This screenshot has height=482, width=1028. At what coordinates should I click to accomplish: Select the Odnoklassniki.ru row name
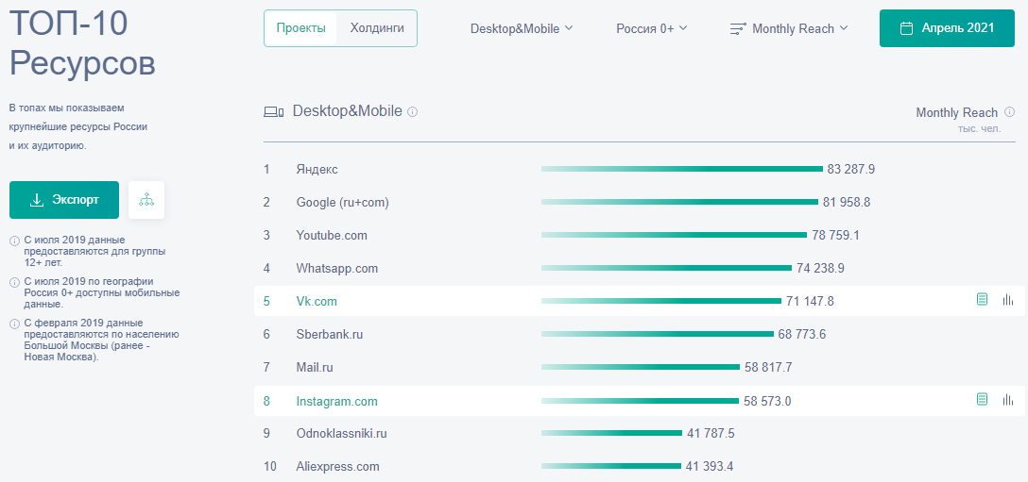(342, 434)
